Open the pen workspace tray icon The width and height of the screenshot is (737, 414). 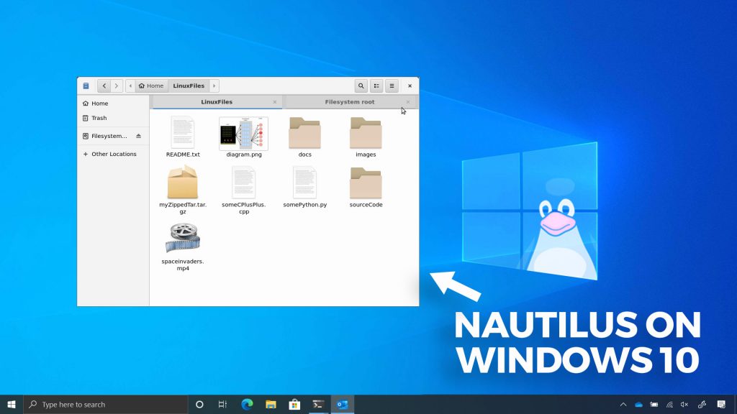[702, 404]
